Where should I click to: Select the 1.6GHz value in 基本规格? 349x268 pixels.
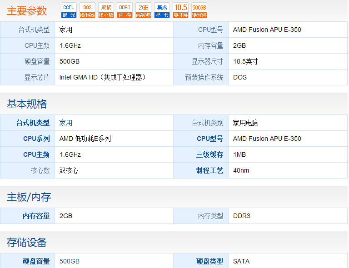70,154
